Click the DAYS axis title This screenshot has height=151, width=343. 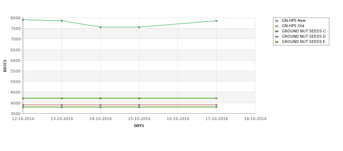pos(139,126)
